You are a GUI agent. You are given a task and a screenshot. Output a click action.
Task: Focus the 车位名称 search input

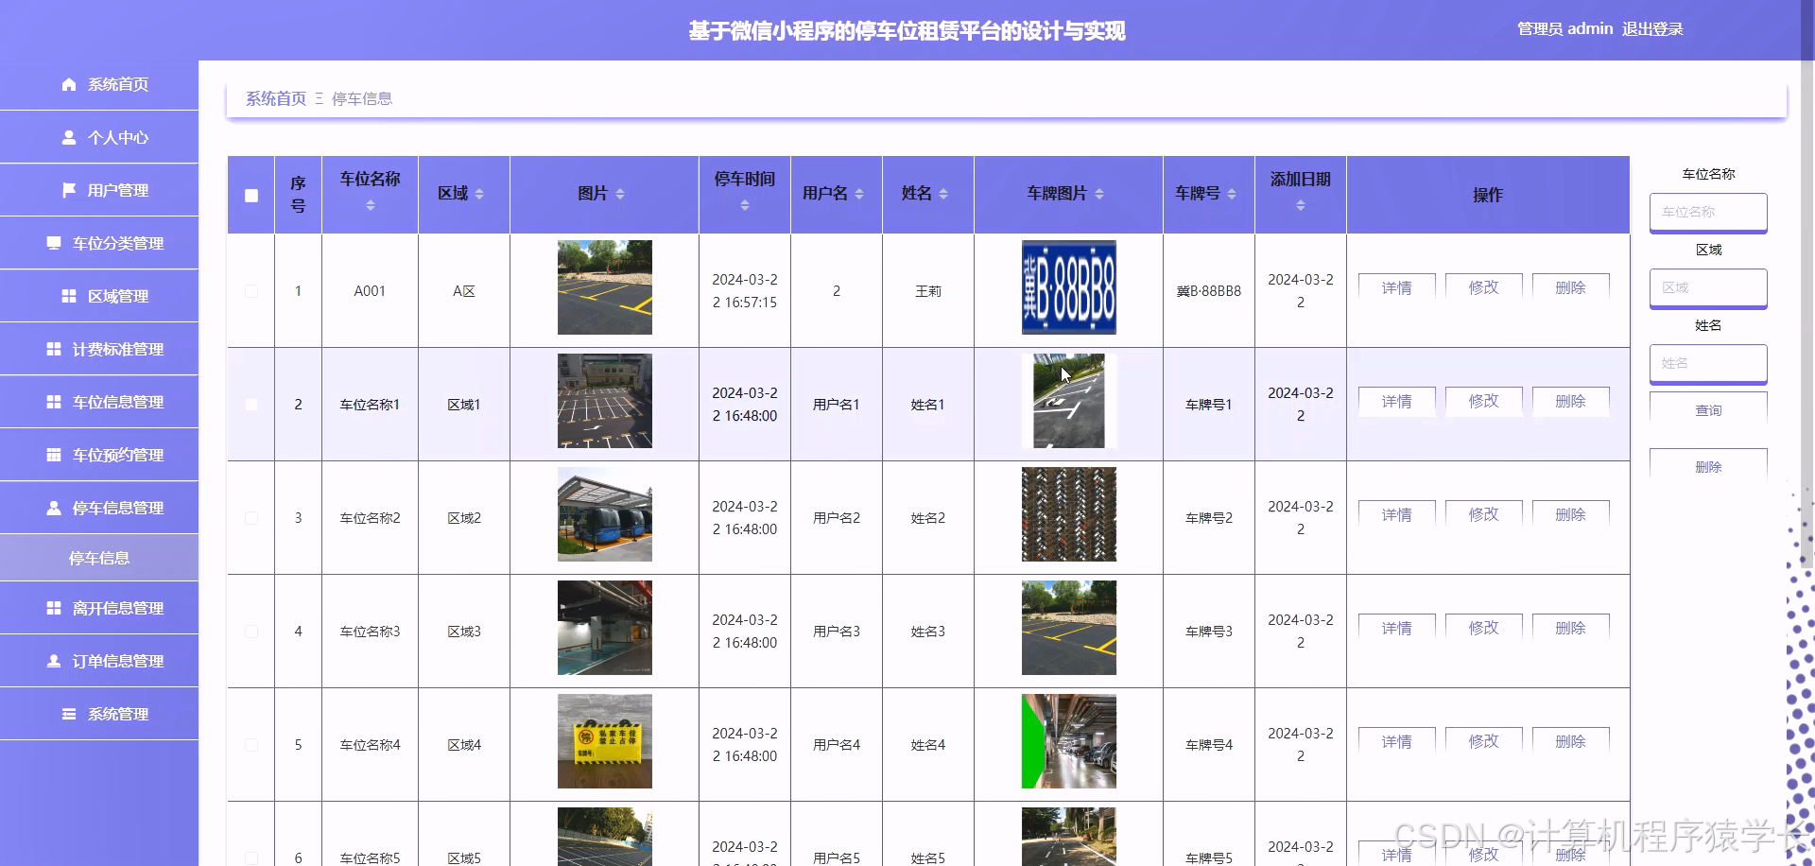tap(1708, 213)
